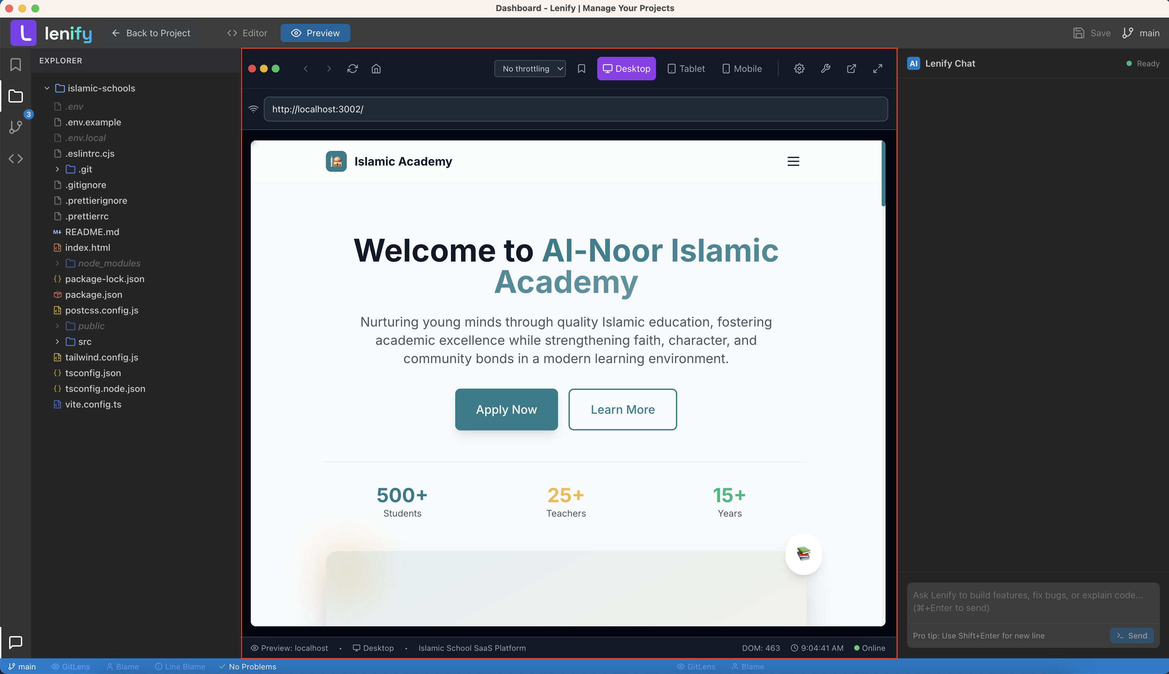Open the No throttling dropdown
This screenshot has width=1169, height=674.
529,69
